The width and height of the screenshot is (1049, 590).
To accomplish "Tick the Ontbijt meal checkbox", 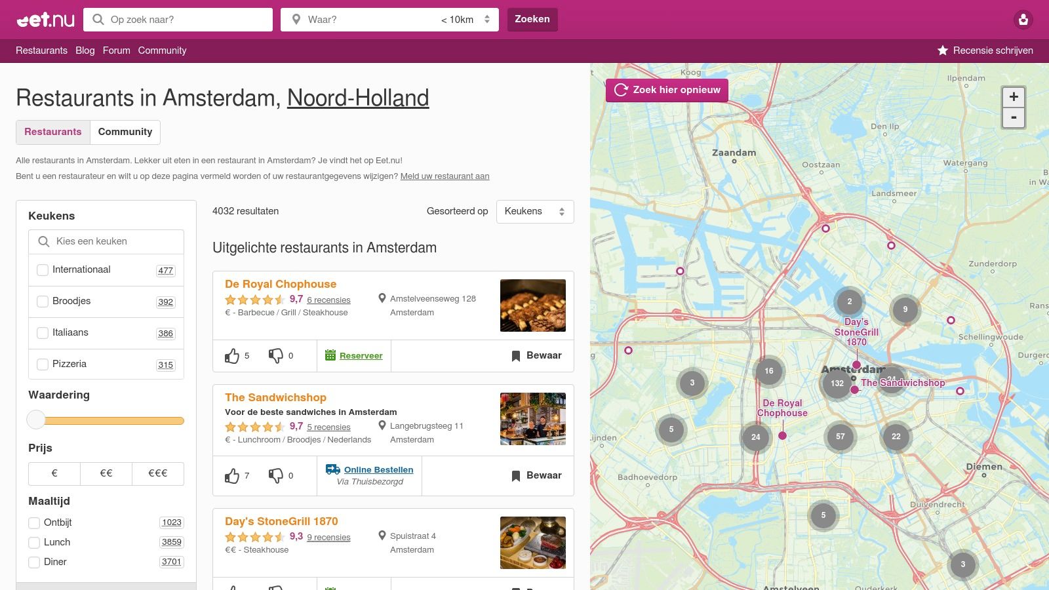I will pos(34,523).
